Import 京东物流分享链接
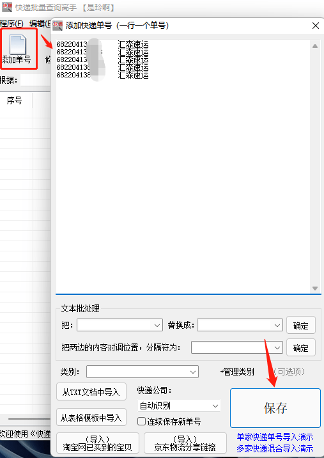 pyautogui.click(x=185, y=443)
